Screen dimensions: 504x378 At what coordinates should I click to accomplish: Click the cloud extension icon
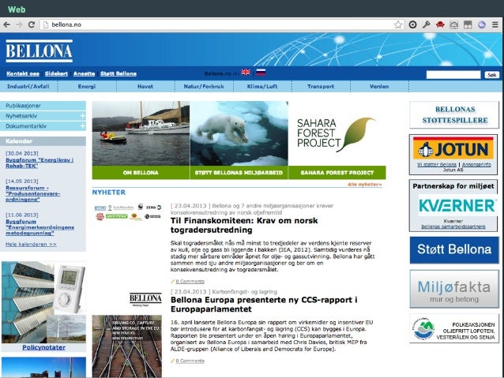tap(454, 24)
